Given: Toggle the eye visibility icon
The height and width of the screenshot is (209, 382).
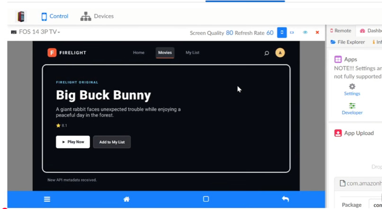Looking at the screenshot, I should click(305, 32).
